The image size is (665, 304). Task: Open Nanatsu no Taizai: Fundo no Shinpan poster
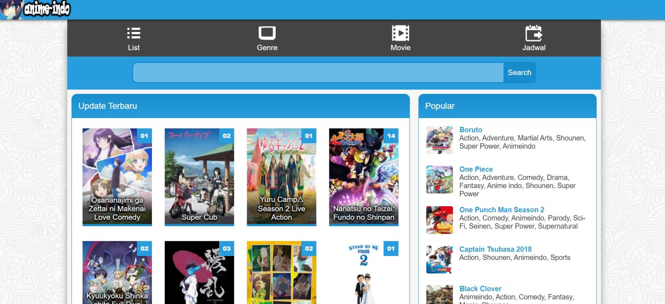tap(364, 177)
